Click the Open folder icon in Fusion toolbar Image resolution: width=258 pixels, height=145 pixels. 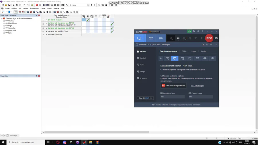(6, 5)
